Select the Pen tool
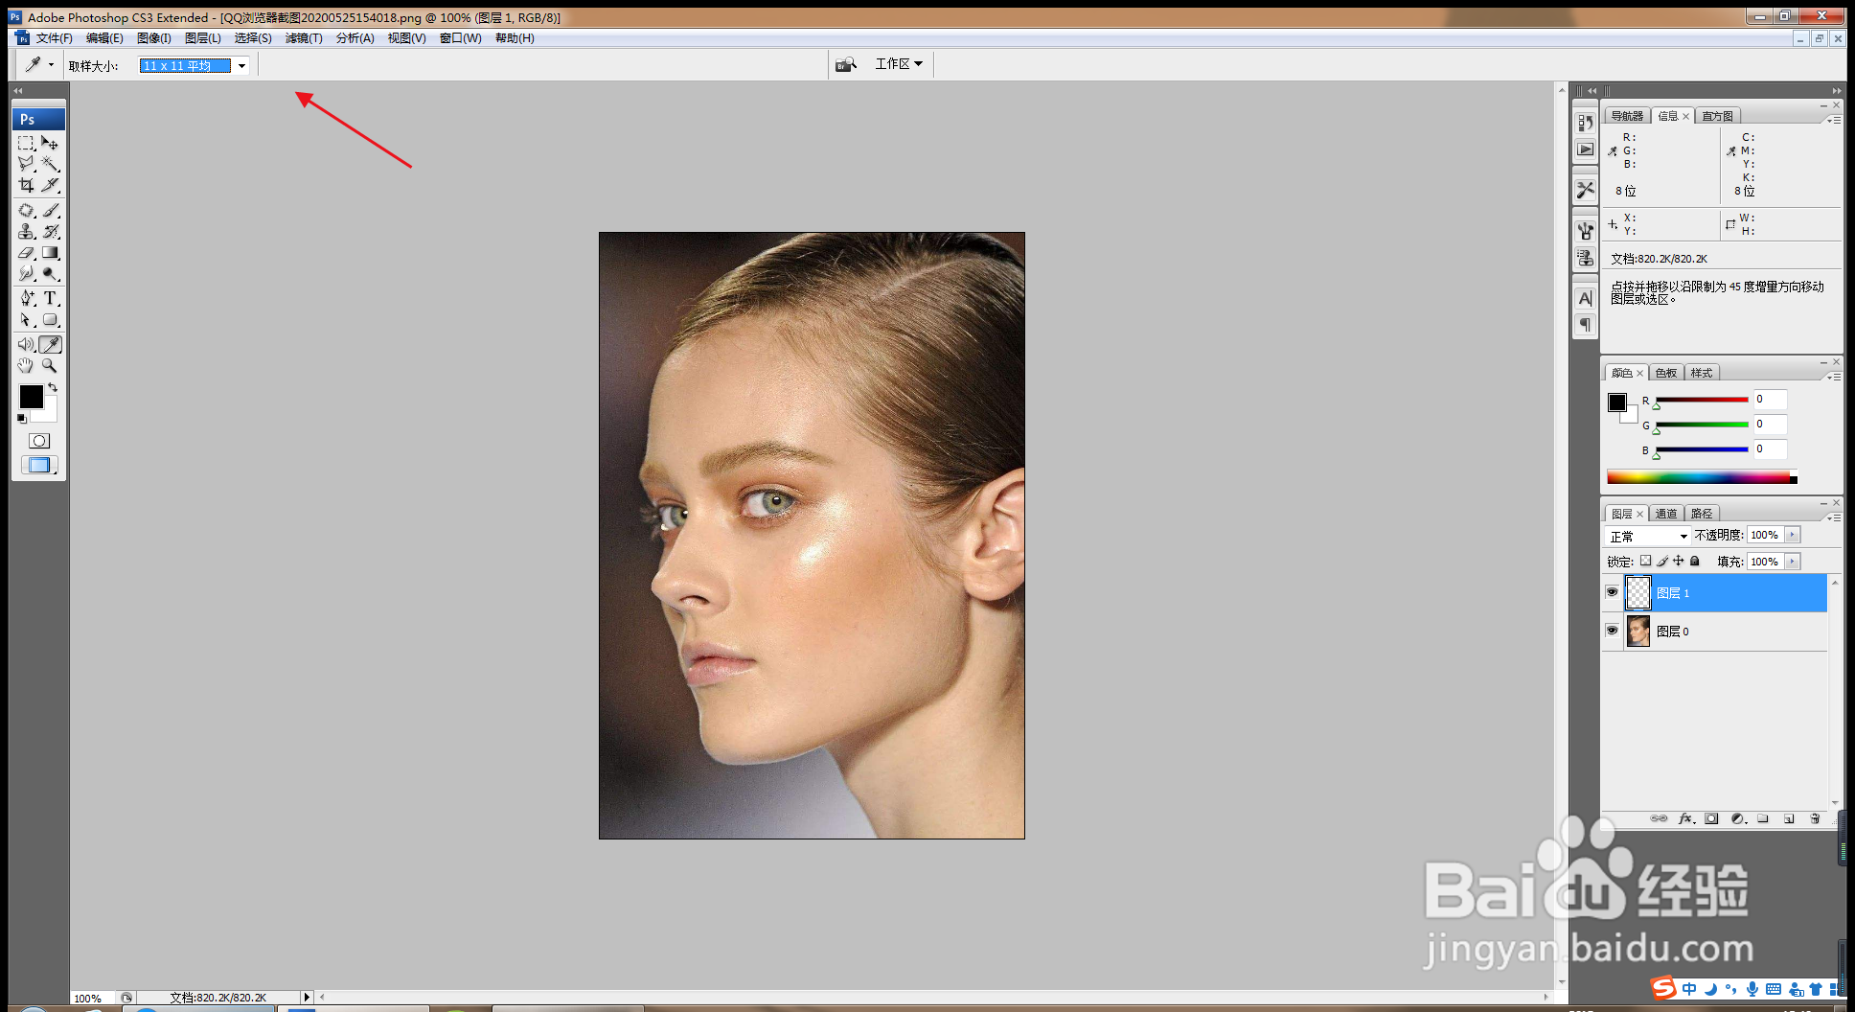The height and width of the screenshot is (1012, 1855). click(x=27, y=299)
